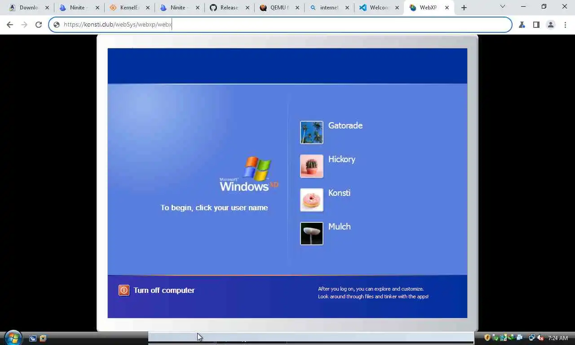Click the red Turn off computer power icon

[x=124, y=290]
